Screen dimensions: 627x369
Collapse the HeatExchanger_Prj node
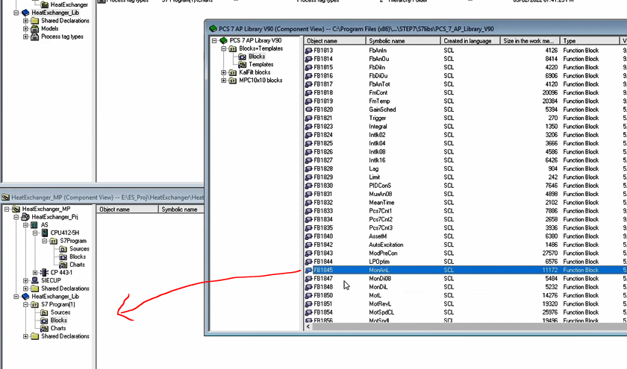16,217
